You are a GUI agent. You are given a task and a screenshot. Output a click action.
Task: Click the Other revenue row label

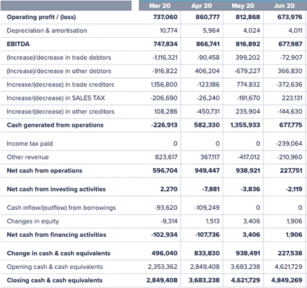click(x=28, y=157)
